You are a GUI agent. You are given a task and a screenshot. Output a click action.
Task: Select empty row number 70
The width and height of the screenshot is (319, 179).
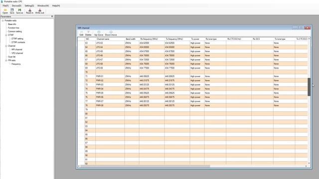pos(90,72)
